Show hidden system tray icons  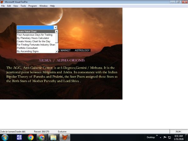coord(160,137)
